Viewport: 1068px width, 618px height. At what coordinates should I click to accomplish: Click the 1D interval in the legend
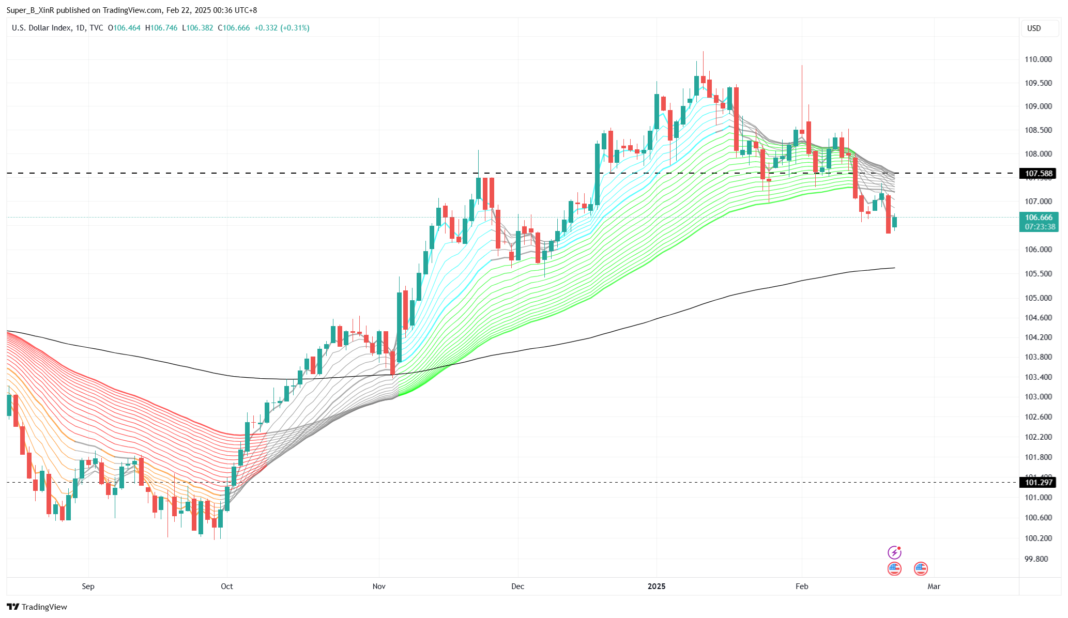[x=80, y=28]
